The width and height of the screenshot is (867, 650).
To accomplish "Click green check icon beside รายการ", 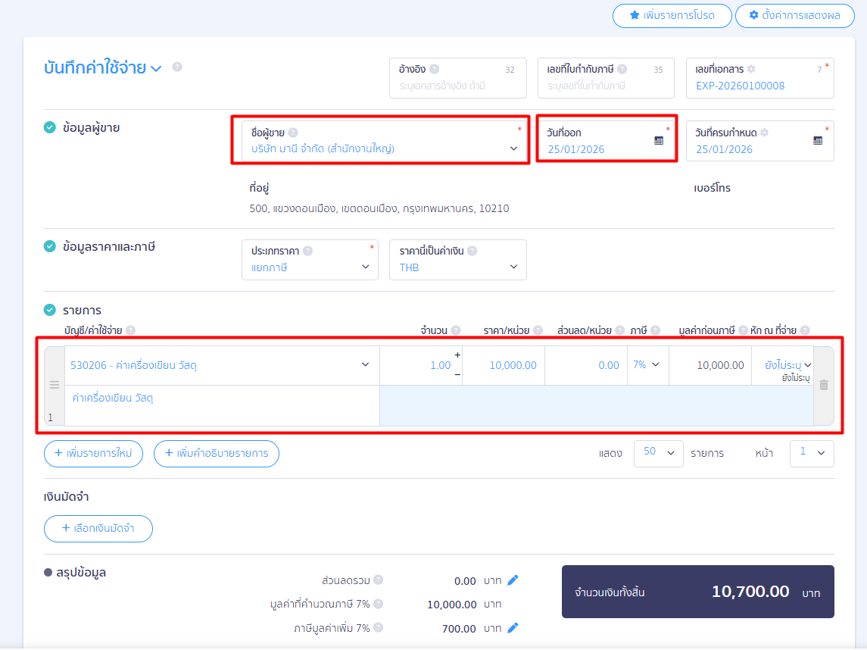I will (50, 310).
